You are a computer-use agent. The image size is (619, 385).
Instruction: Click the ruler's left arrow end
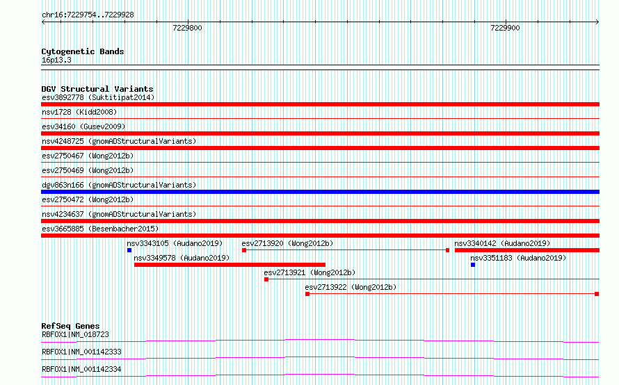click(x=43, y=22)
